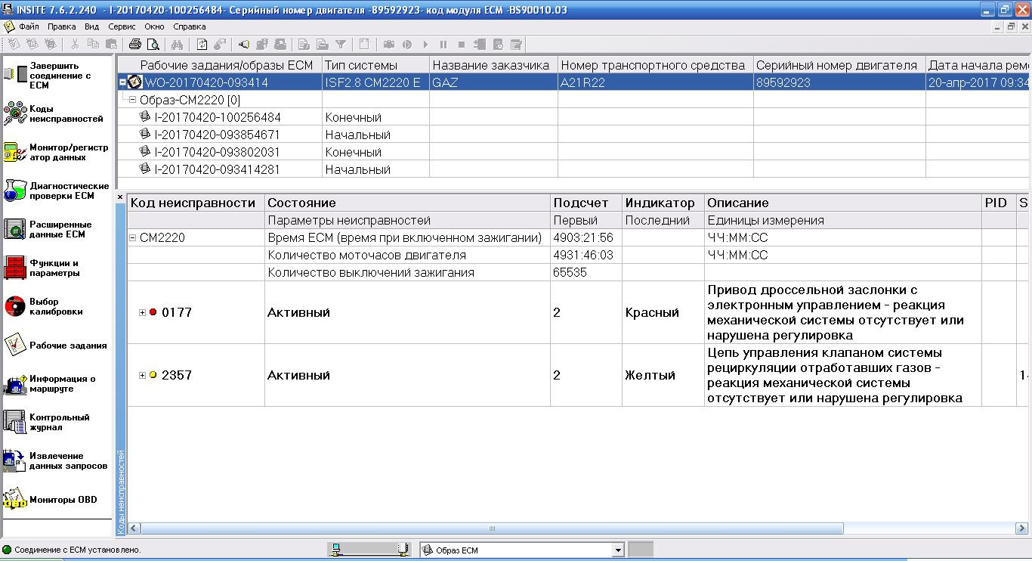The width and height of the screenshot is (1032, 561).
Task: Click the camera snapshot toolbar icon
Action: click(x=389, y=44)
